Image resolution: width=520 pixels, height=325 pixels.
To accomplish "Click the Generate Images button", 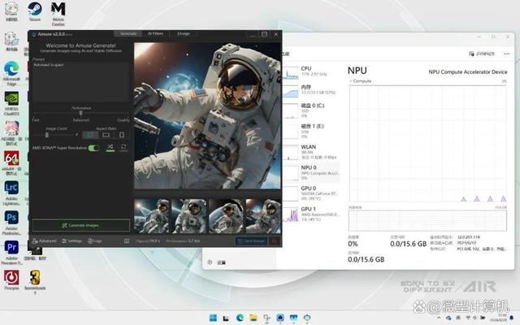I will [x=80, y=225].
